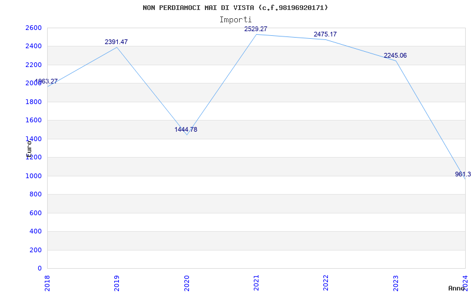Click the 2400 y-axis value

(34, 46)
